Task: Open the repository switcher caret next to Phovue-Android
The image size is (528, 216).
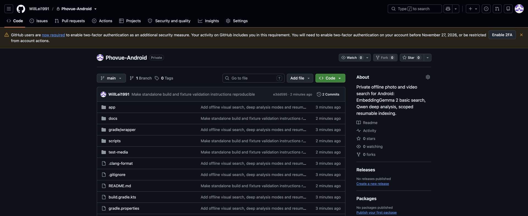Action: coord(95,9)
